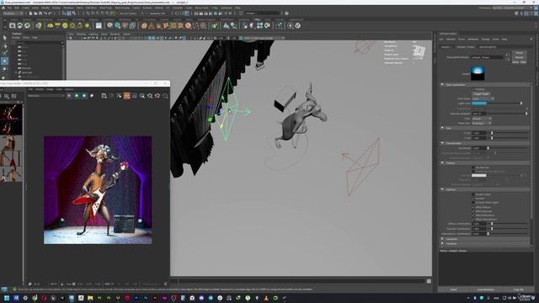The image size is (539, 303).
Task: Toggle Occlude Other Lights checkbox
Action: pos(473,203)
